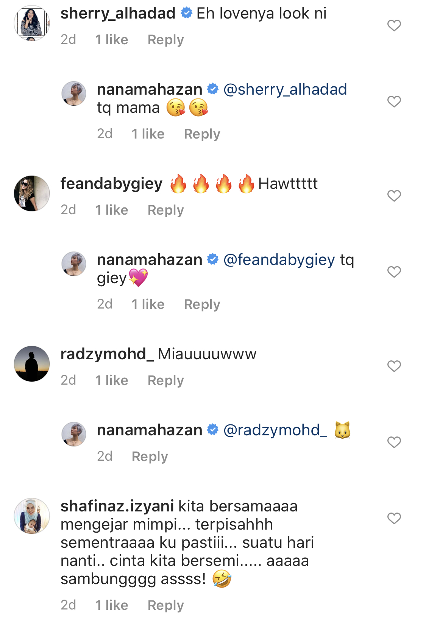Tap heart beside radzymohd_'s Miauuuuwww comment
The height and width of the screenshot is (625, 426).
point(394,366)
